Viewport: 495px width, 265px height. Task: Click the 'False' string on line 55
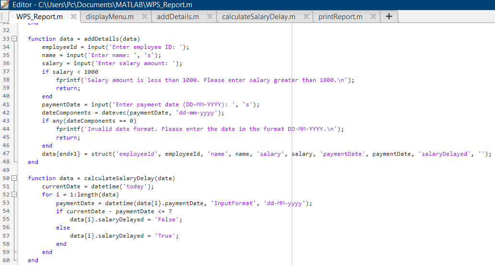coord(166,219)
